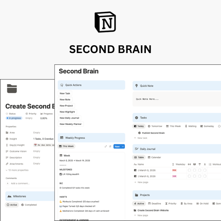Image resolution: width=221 pixels, height=221 pixels.
Task: Open the This Week view selector
Action: tap(66, 146)
